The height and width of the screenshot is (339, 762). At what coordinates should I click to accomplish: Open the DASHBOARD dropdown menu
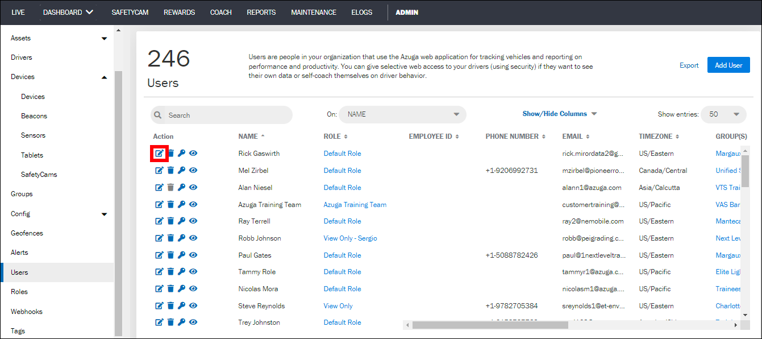68,12
